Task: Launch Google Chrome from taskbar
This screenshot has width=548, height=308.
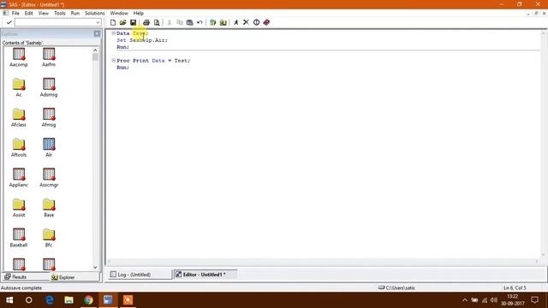Action: (88, 300)
